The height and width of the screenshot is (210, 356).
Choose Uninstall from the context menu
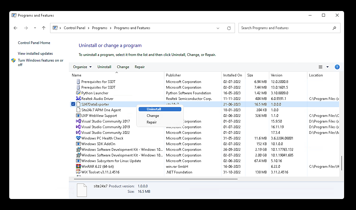(x=160, y=109)
